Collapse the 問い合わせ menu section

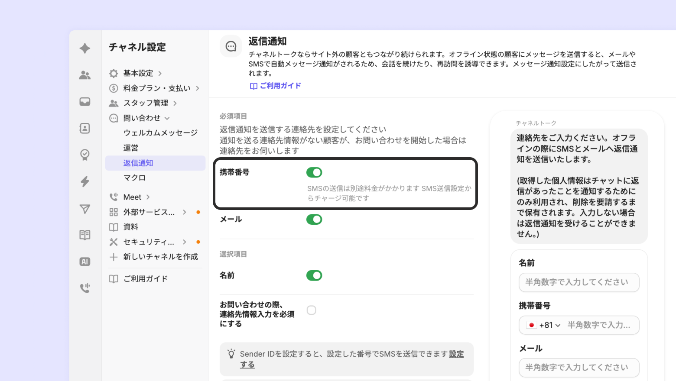click(142, 118)
